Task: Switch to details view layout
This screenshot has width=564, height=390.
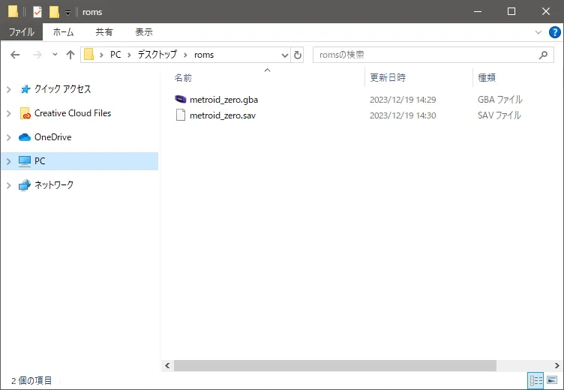Action: coord(536,380)
